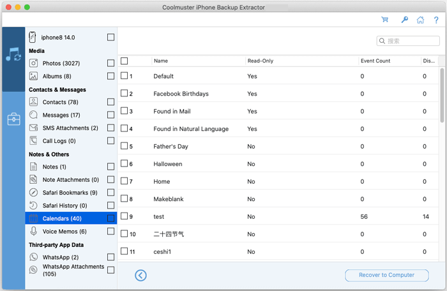Screen dimensions: 447x291
Task: Click the Photos category icon
Action: (33, 63)
